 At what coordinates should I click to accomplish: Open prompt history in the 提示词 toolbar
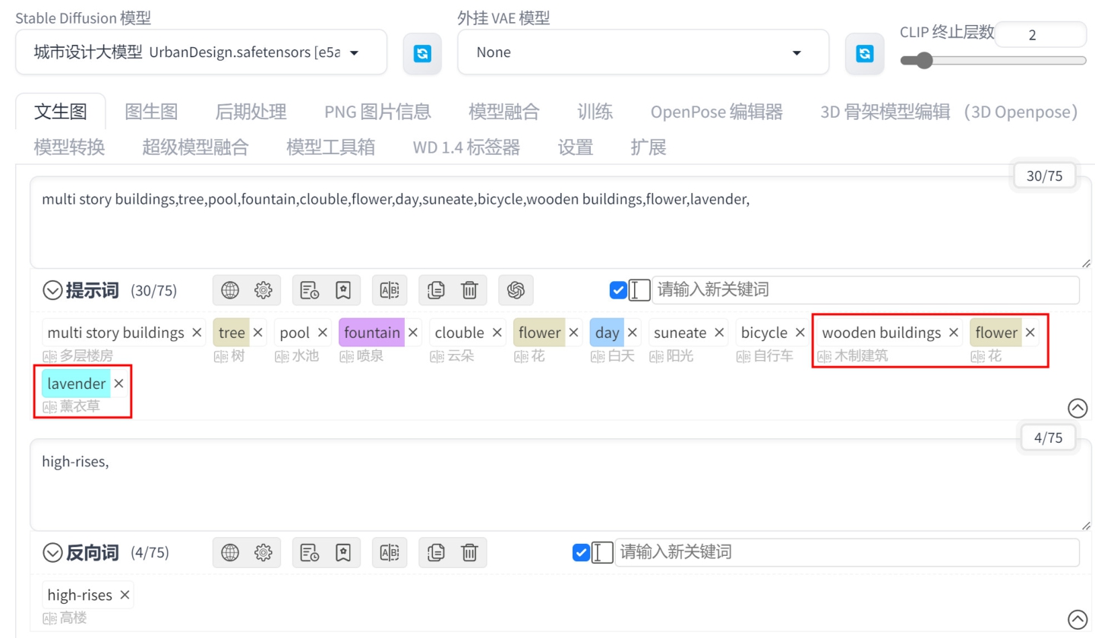309,289
